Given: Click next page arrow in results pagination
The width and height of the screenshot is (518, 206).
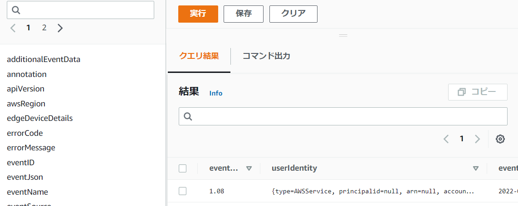Looking at the screenshot, I should tap(477, 139).
